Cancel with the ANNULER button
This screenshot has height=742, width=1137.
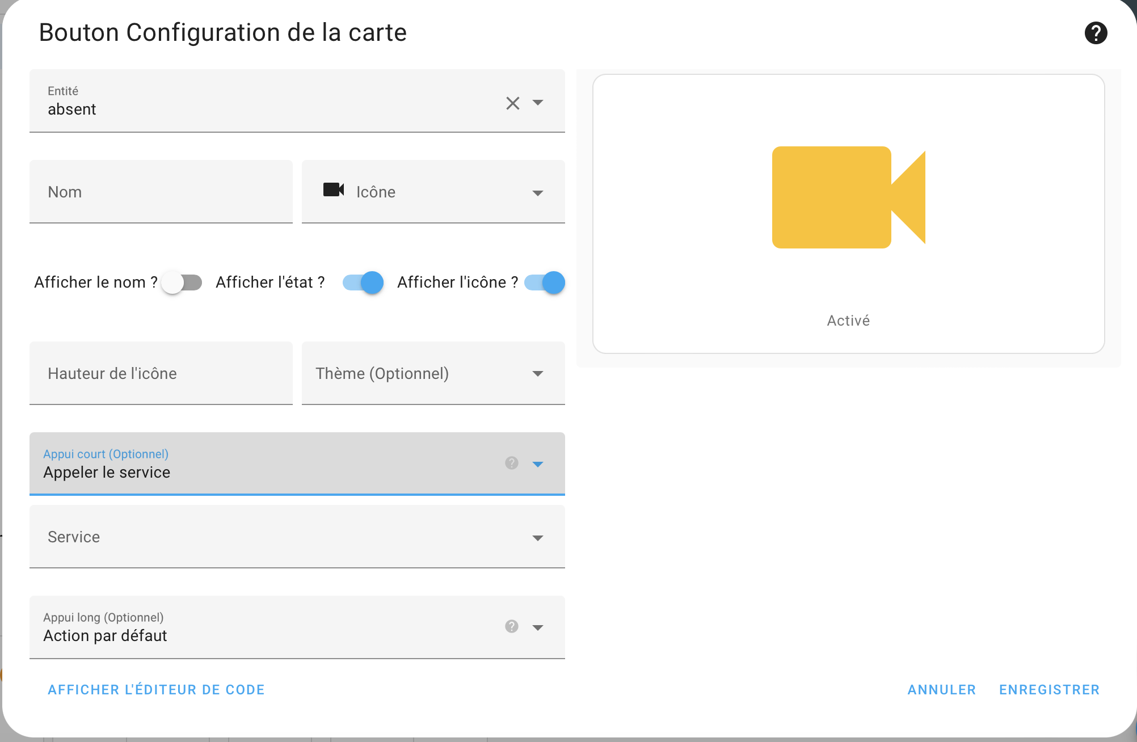click(x=941, y=690)
